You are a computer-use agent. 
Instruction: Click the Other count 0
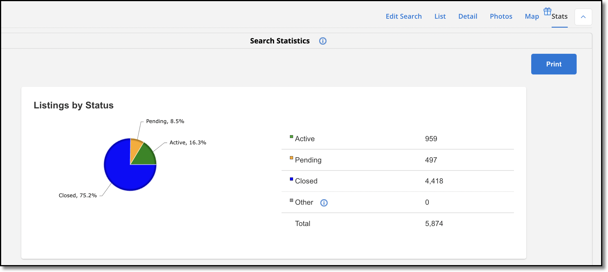(x=427, y=202)
